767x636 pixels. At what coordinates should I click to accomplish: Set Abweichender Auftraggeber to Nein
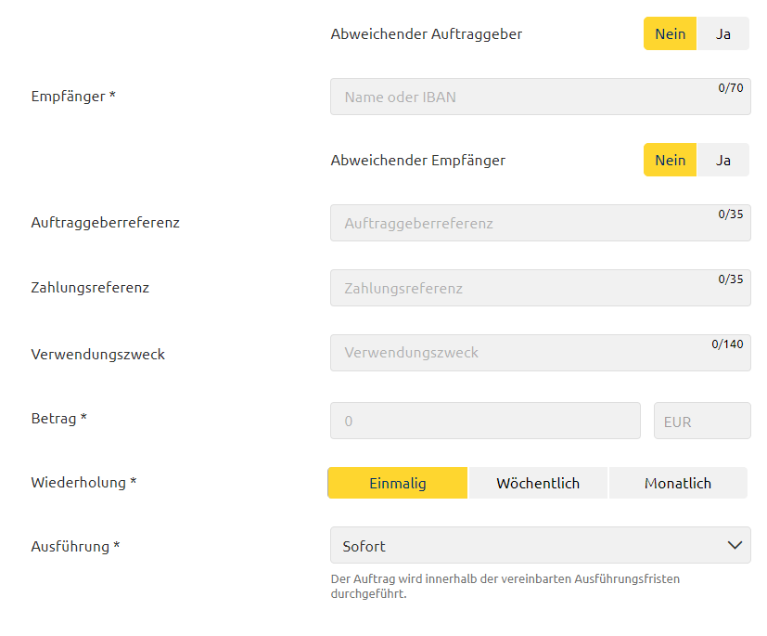pos(671,33)
